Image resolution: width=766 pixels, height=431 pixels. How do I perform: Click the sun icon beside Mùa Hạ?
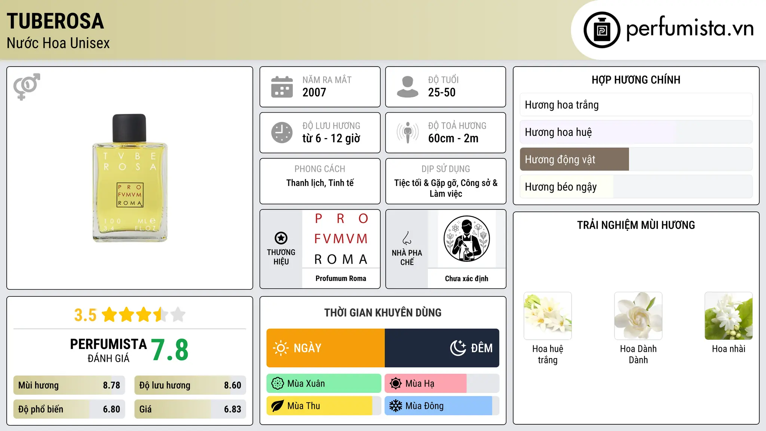(x=396, y=383)
